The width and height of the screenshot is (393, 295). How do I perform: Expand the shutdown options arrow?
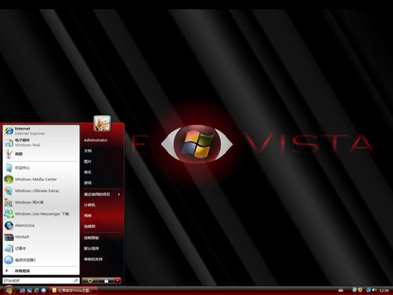pyautogui.click(x=117, y=281)
